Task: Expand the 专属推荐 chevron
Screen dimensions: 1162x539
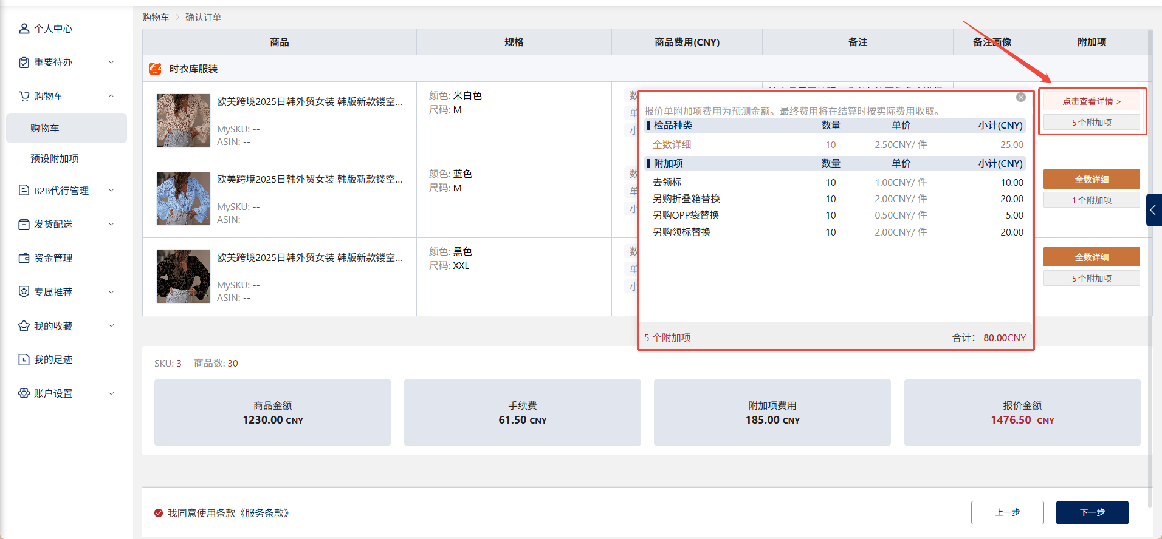Action: pos(111,292)
